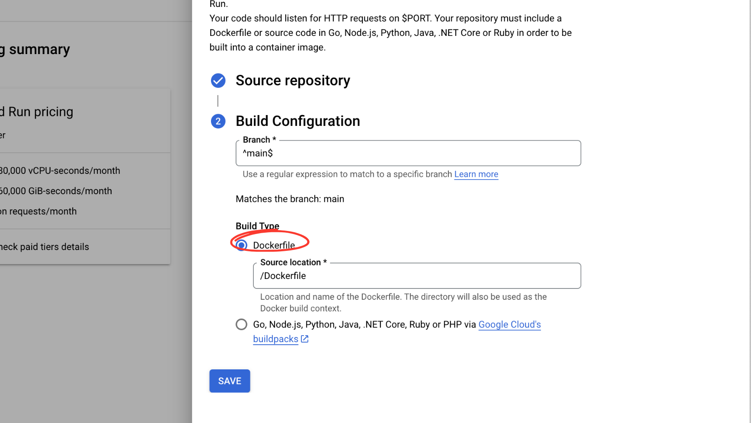Follow the Google Cloud's buildpacks hyperlink

[509, 324]
